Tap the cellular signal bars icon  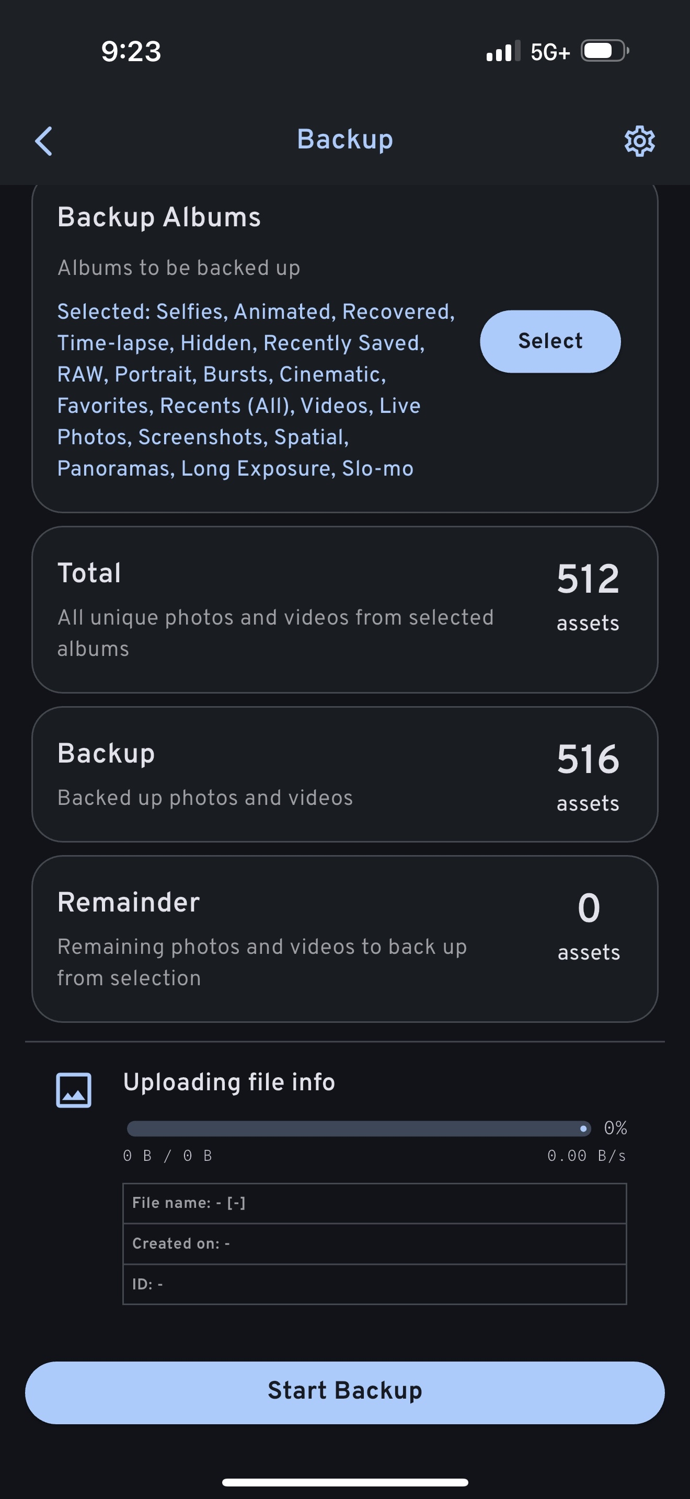[x=503, y=52]
